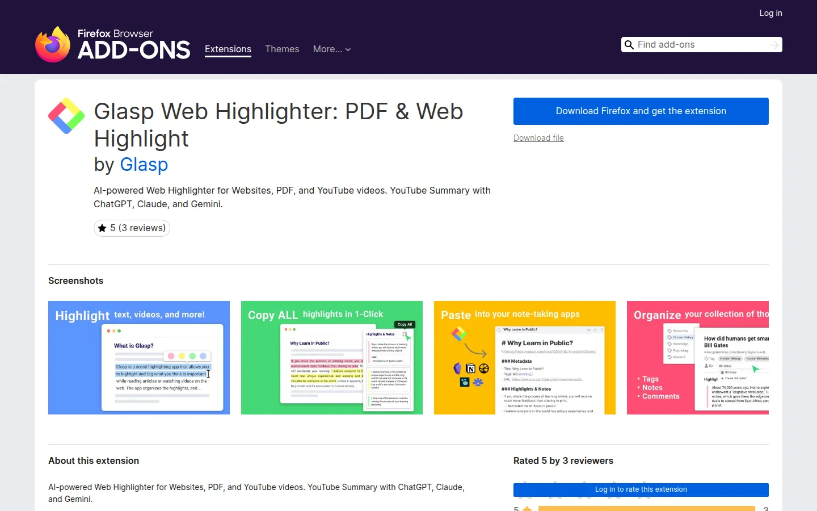Open the Copy ALL highlights screenshot

(x=332, y=358)
